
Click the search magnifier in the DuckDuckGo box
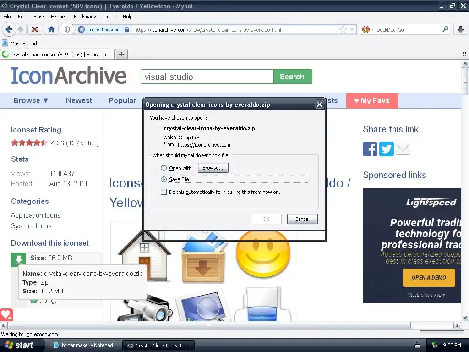pos(445,29)
